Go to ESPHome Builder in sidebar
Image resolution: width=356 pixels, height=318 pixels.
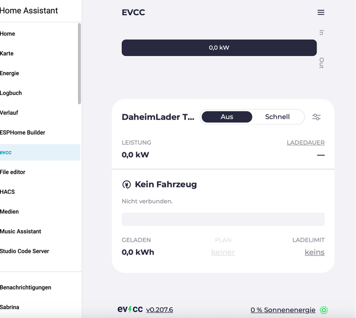[22, 133]
